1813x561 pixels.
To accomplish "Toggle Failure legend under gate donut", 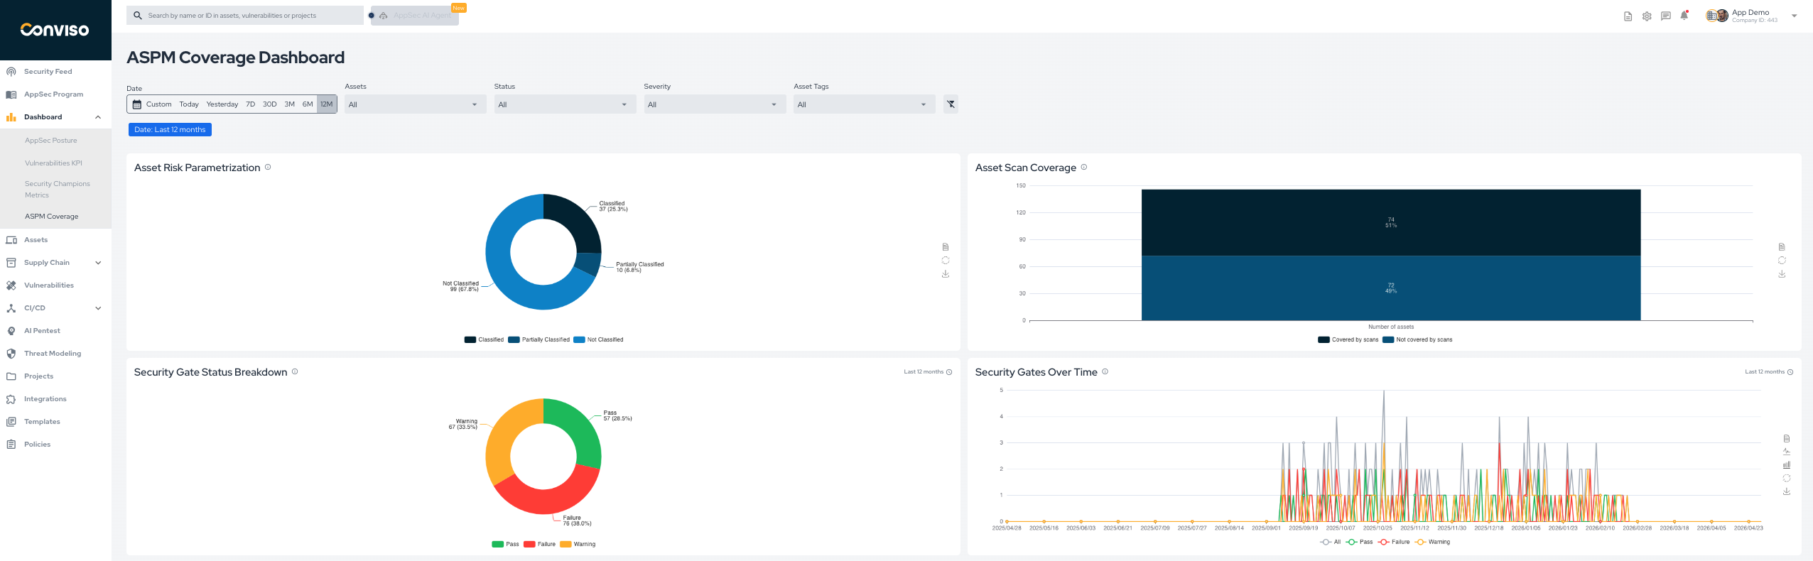I will (539, 544).
